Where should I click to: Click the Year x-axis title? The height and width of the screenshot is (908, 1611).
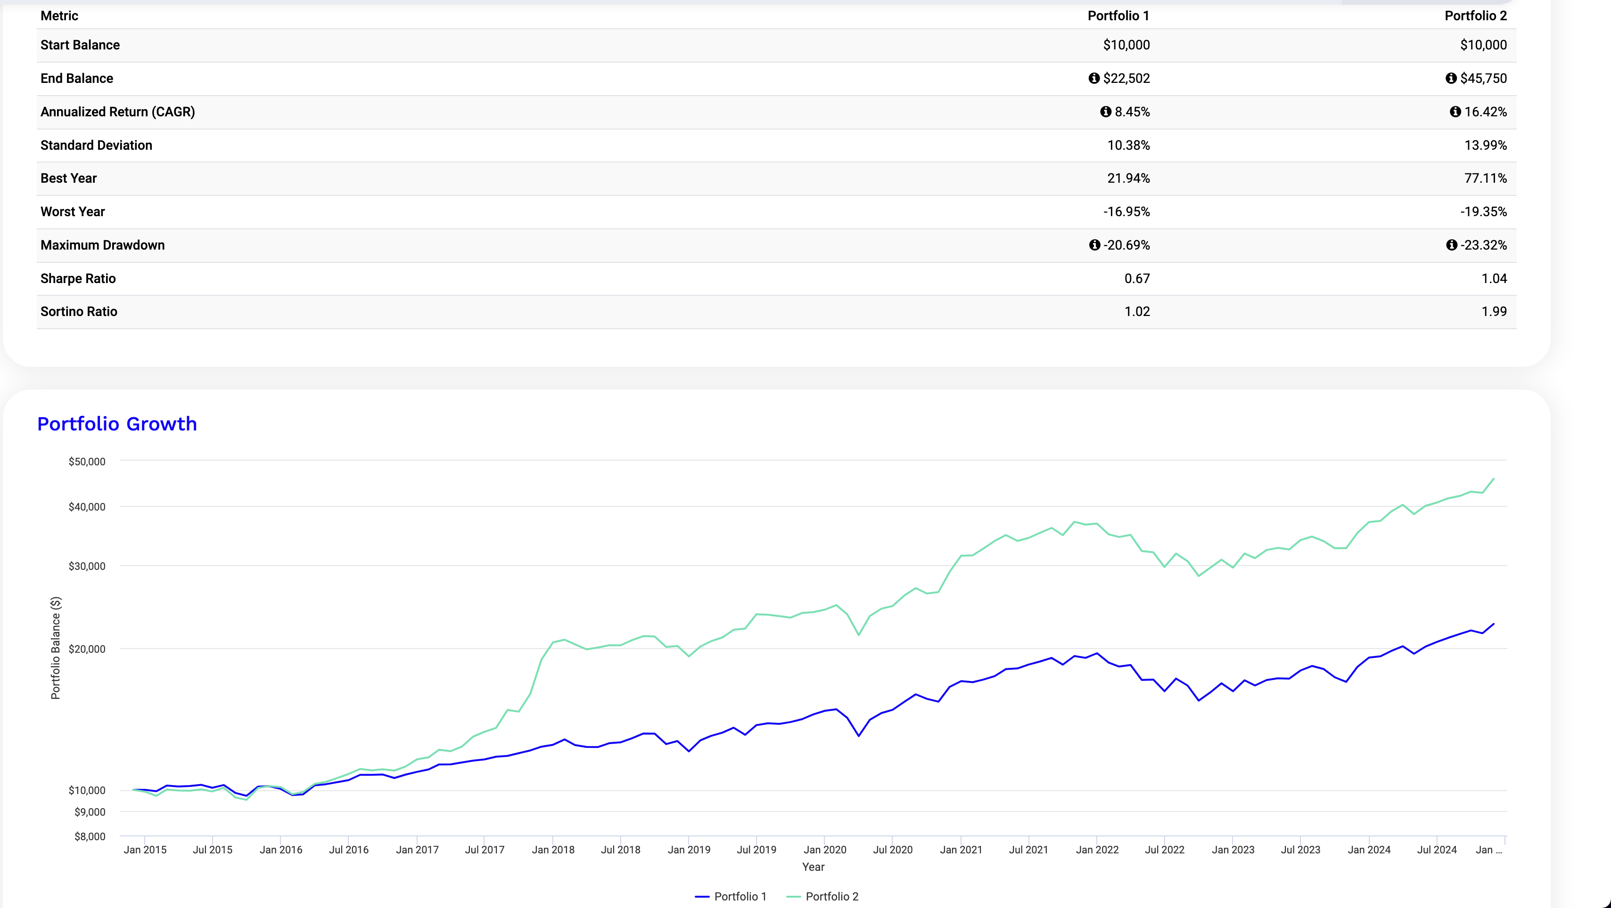[813, 867]
